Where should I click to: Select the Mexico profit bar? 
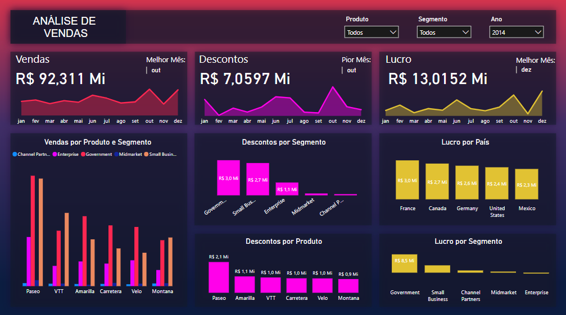click(x=527, y=184)
